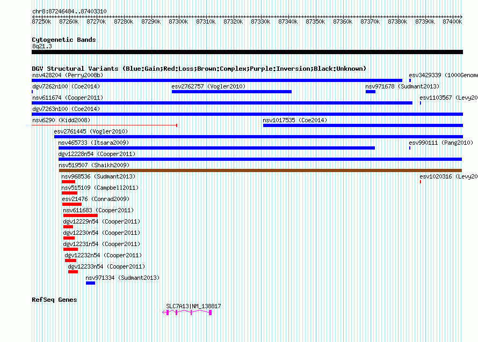Click the nsv971334 (Sudmant2013) label
The width and height of the screenshot is (478, 342).
[122, 278]
